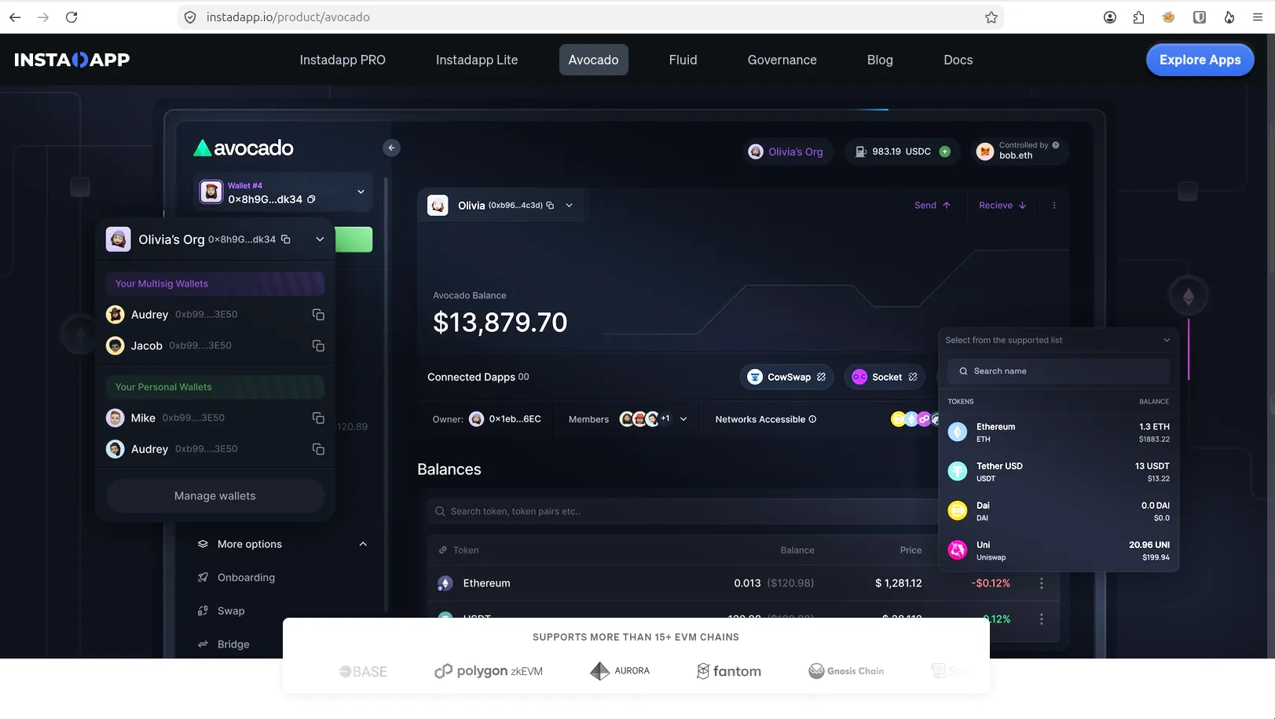
Task: Select the Fluid nav item
Action: 683,60
